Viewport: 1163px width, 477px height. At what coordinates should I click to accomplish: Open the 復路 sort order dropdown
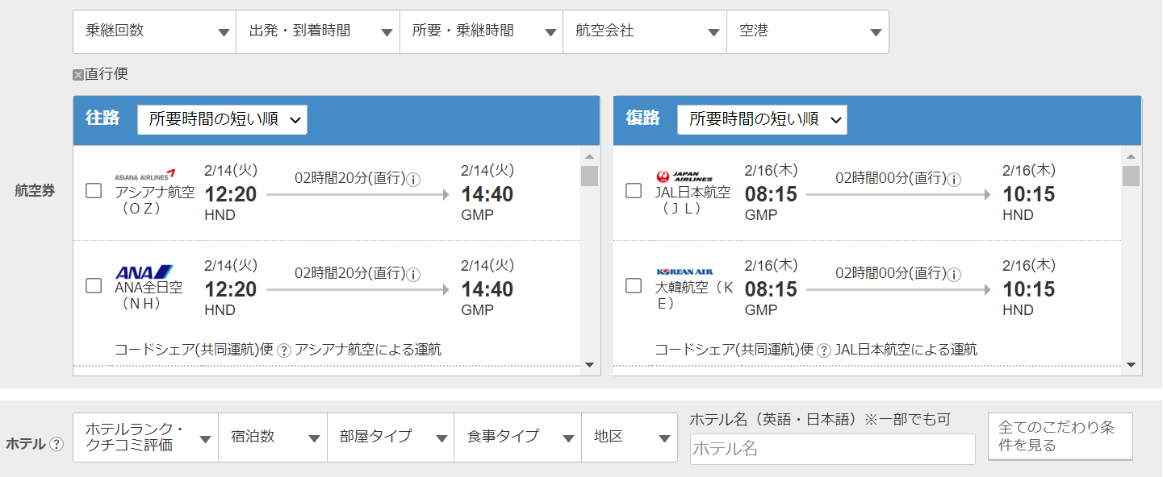(x=762, y=119)
